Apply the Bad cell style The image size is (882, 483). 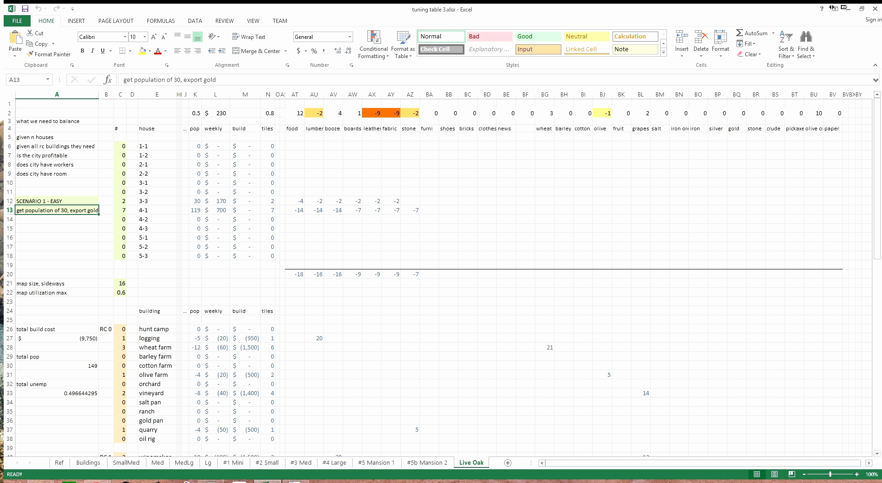coord(489,36)
